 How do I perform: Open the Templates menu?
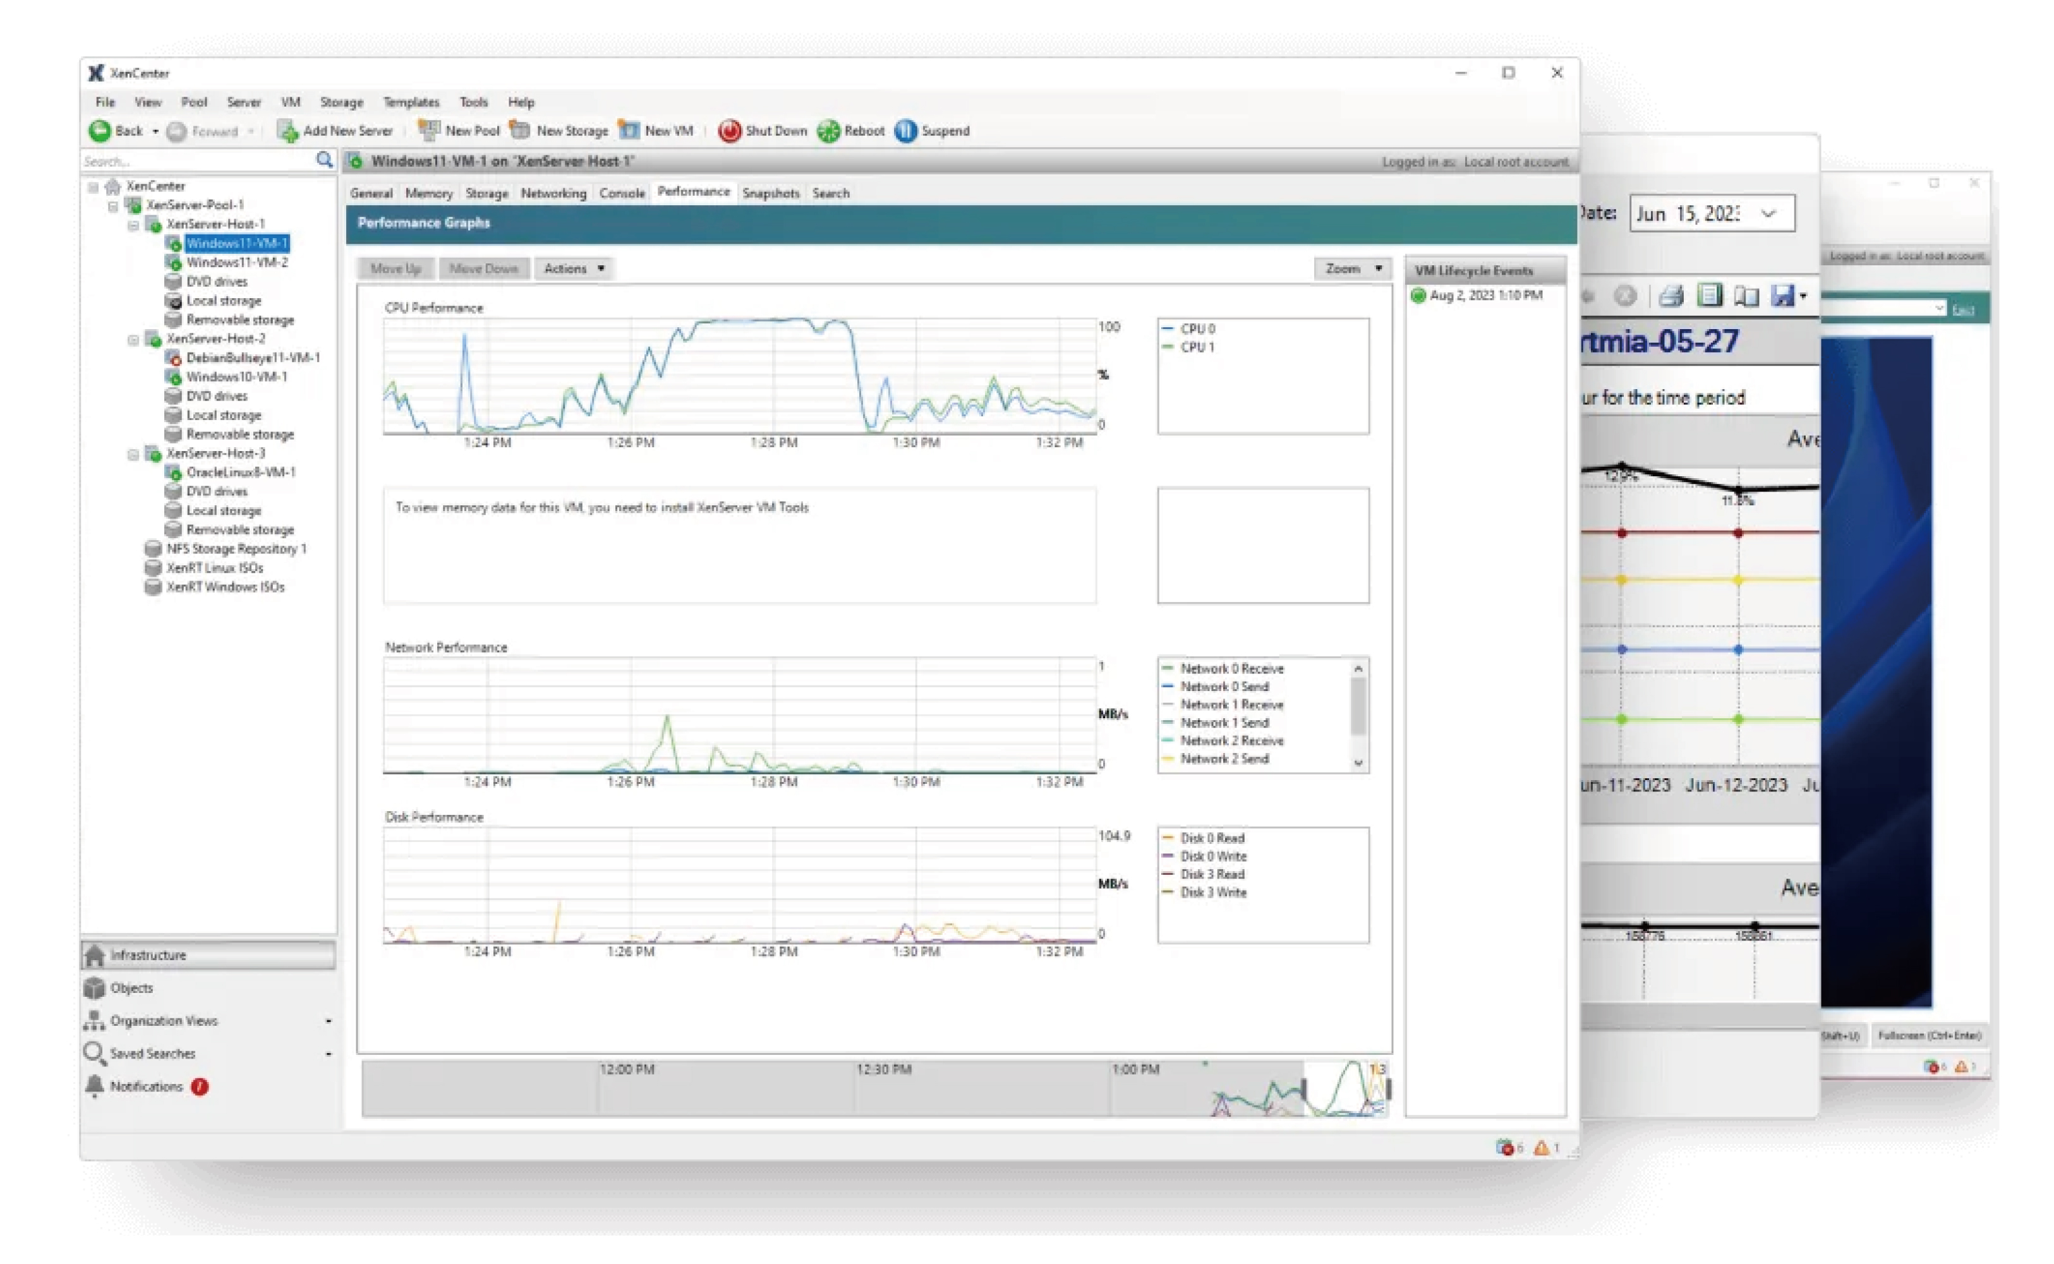411,102
